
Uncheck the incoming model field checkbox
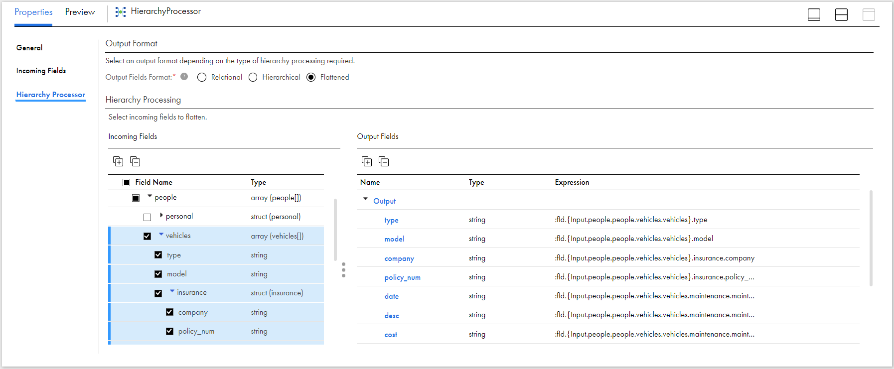pos(158,274)
